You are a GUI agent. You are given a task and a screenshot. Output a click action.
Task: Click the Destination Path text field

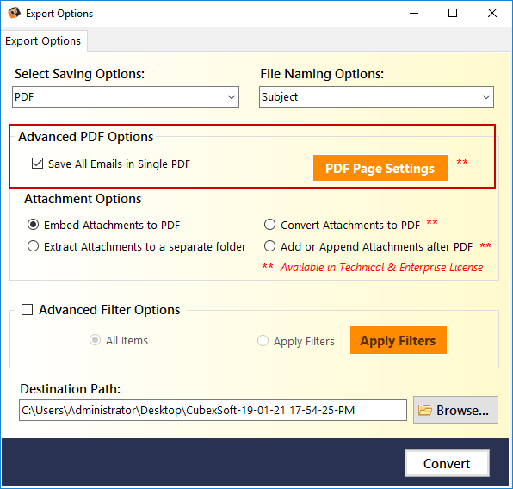213,410
